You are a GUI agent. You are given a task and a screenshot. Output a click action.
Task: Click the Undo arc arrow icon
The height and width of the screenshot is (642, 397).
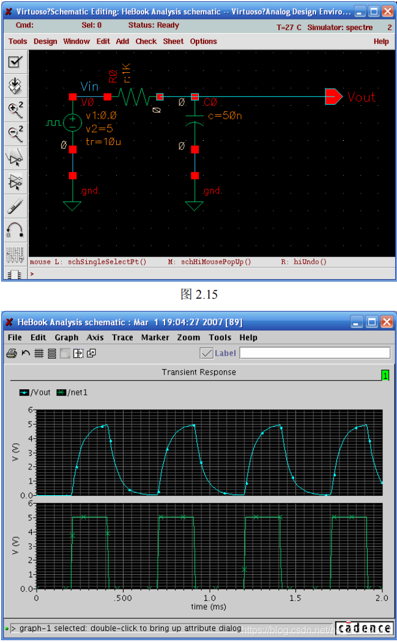(x=15, y=230)
